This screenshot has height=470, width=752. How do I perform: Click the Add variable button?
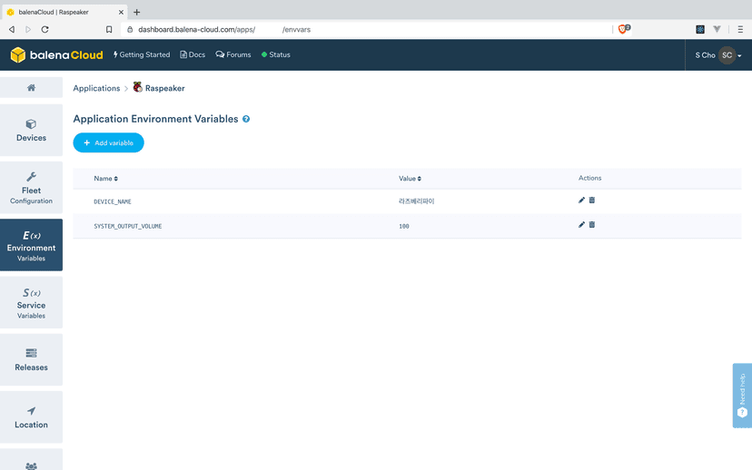[108, 143]
